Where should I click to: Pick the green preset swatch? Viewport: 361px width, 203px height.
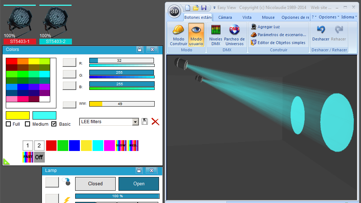[x=63, y=146]
